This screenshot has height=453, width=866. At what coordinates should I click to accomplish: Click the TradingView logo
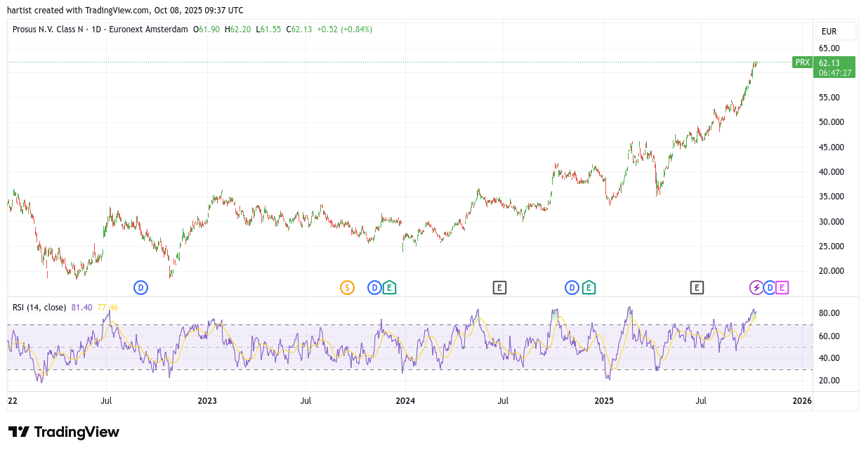(x=64, y=432)
